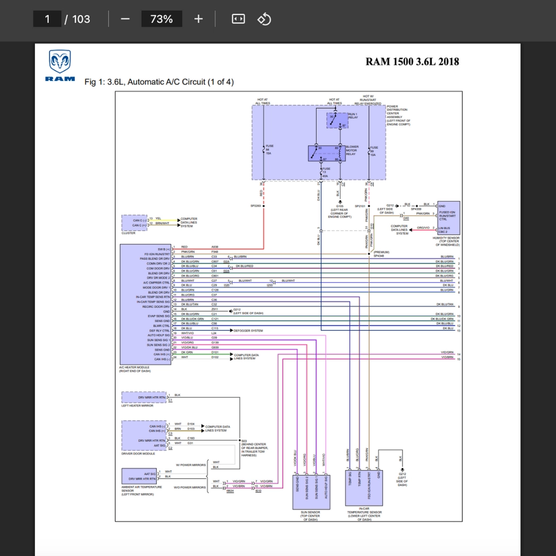Rotate the document with the rotate icon
Viewport: 556px width, 556px height.
coord(264,19)
